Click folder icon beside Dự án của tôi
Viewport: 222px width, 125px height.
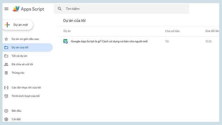point(6,47)
